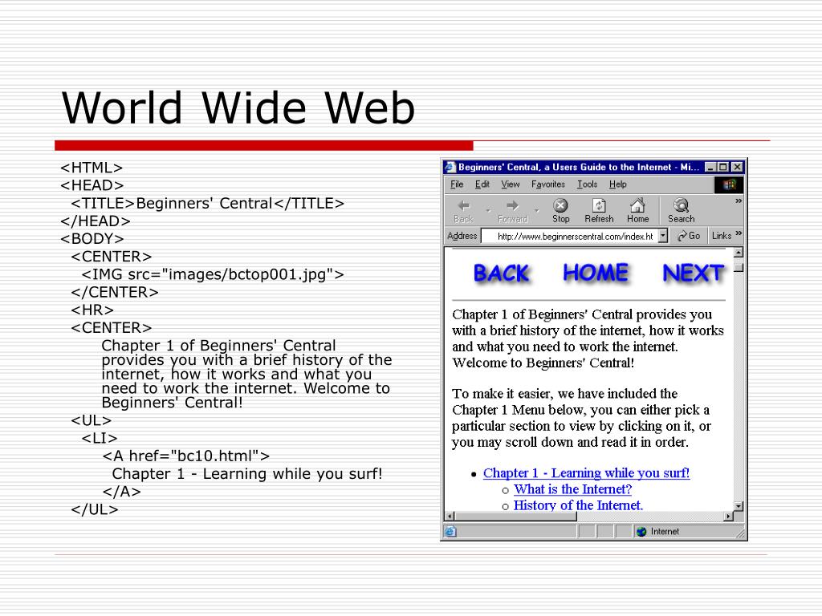Click the page icon in status bar

point(450,532)
